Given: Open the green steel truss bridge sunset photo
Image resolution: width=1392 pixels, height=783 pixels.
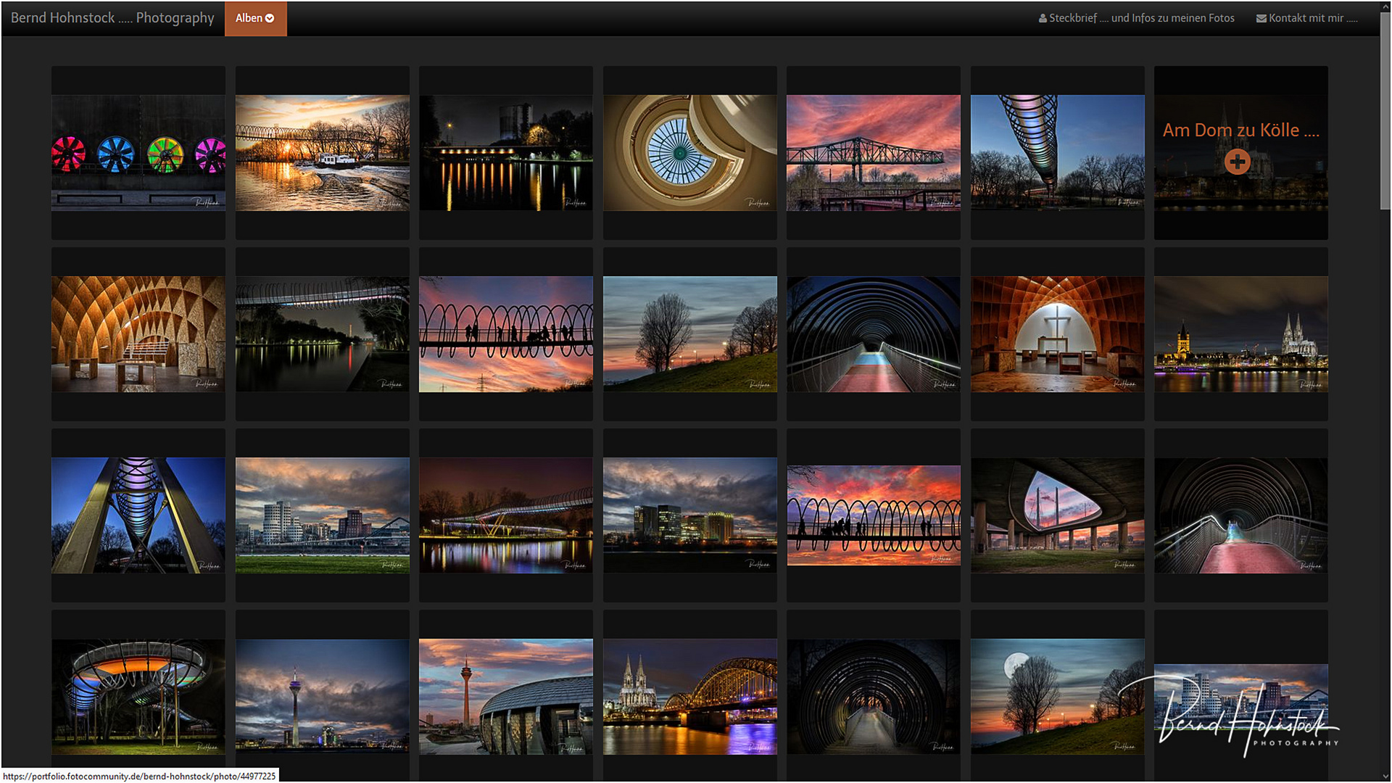Looking at the screenshot, I should point(874,153).
